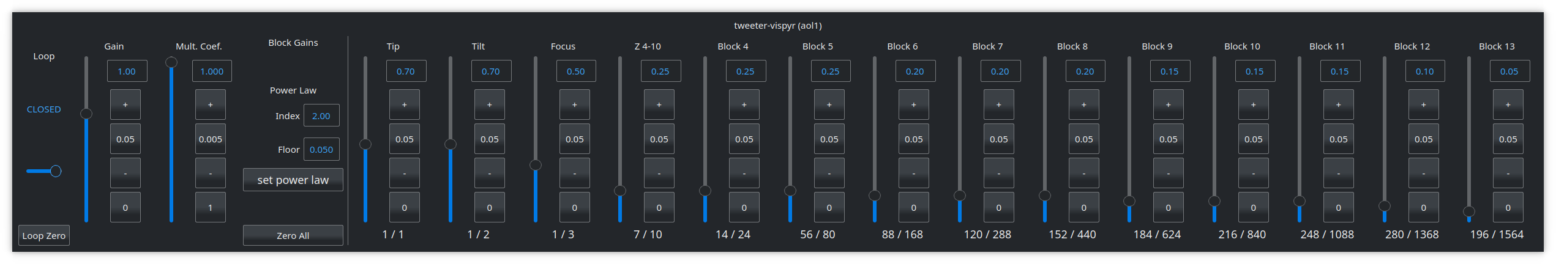Set Mult. Coef. to 1 with its 1 button
The image size is (1556, 264).
tap(211, 207)
